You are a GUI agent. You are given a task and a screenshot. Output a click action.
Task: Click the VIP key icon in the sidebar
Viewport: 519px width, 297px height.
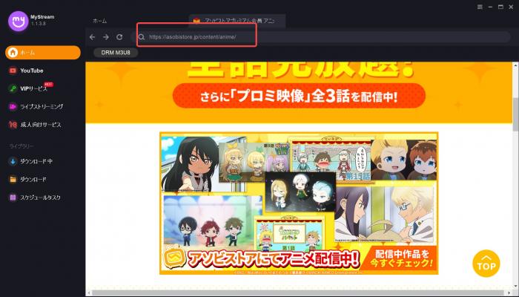(x=13, y=88)
